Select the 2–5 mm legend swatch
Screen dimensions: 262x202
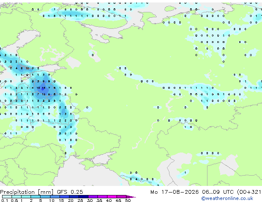pos(36,197)
